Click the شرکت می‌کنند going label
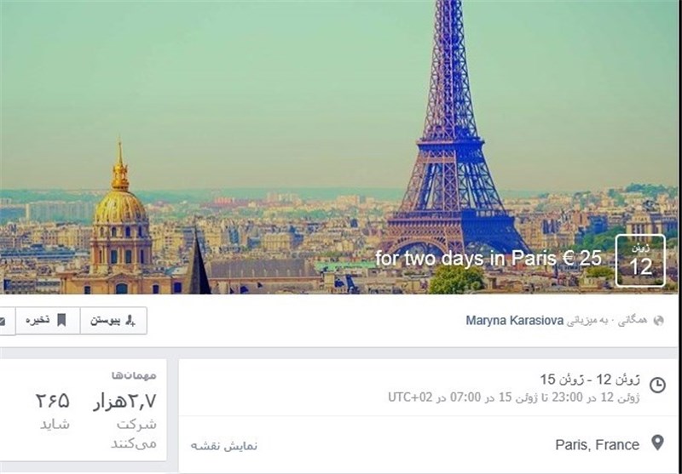This screenshot has width=682, height=474. click(134, 434)
